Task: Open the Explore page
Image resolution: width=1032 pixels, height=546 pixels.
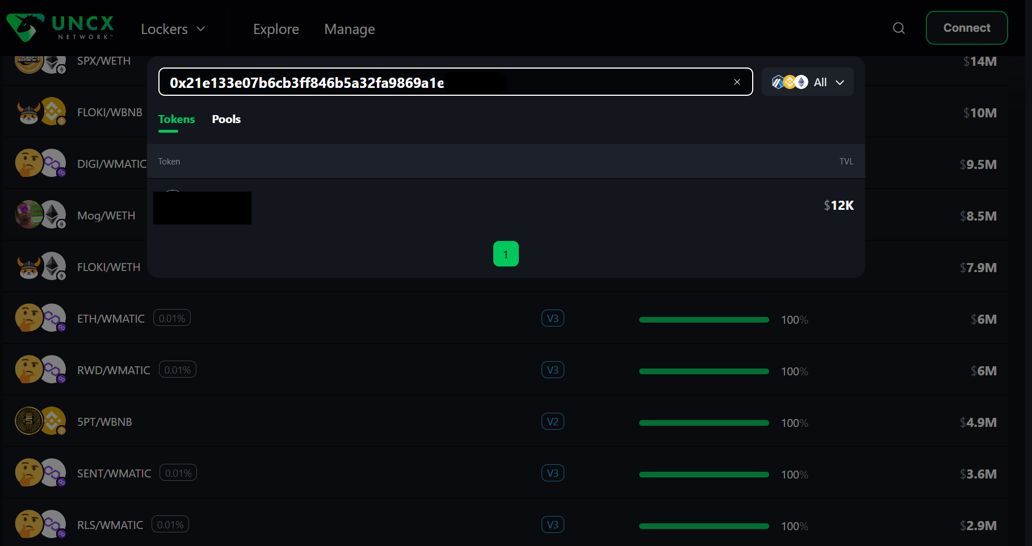Action: point(276,29)
